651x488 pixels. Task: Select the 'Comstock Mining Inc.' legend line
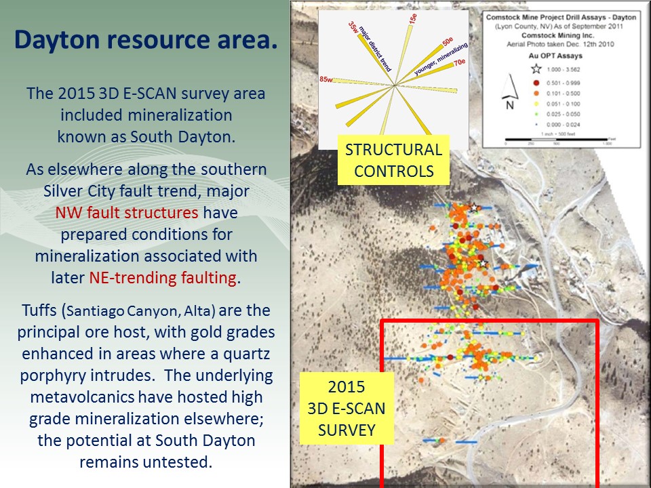click(x=557, y=35)
